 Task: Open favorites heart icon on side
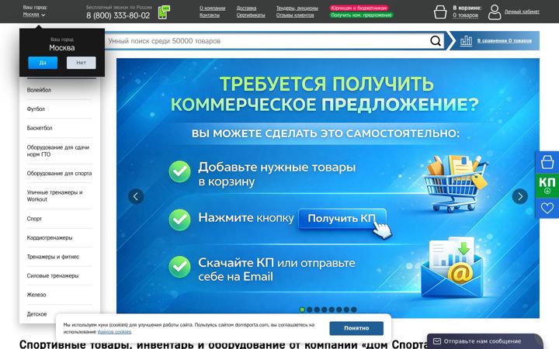[x=547, y=208]
